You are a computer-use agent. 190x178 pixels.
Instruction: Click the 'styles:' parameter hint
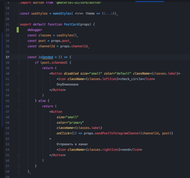[79, 14]
